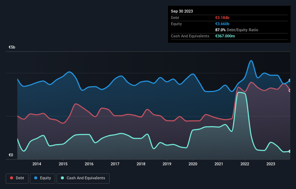Click the cash spike peak near 2022

[239, 92]
